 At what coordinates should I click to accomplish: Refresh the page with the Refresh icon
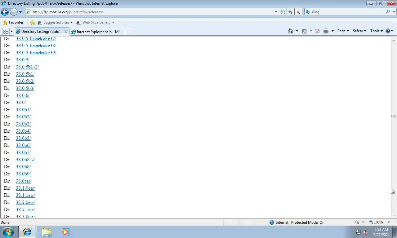(291, 12)
